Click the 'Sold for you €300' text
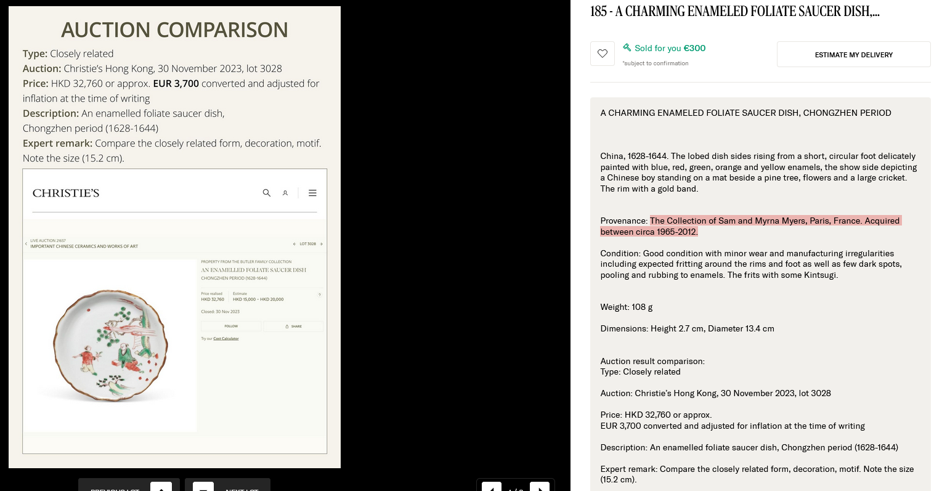This screenshot has width=942, height=491. pyautogui.click(x=670, y=48)
